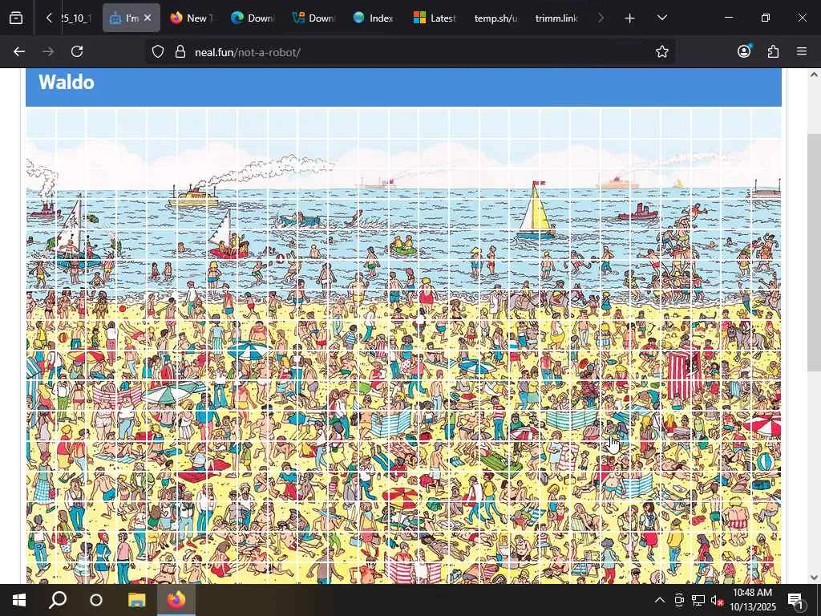Open the Firefox account icon
Screen dimensions: 821x616
click(744, 51)
